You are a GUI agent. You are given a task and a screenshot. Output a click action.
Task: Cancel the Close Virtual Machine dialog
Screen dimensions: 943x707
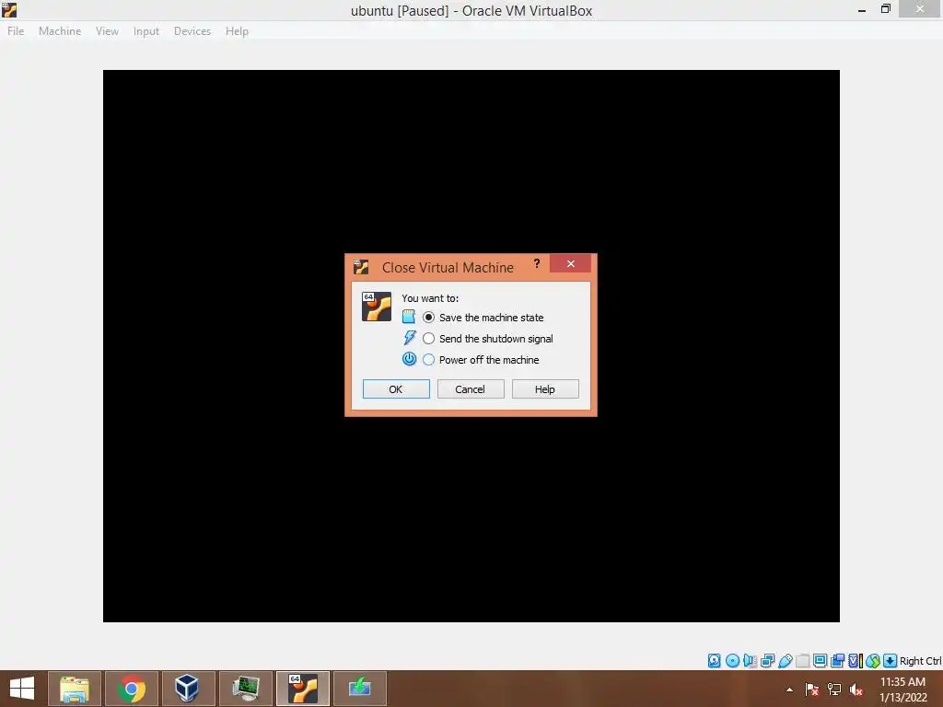click(471, 389)
